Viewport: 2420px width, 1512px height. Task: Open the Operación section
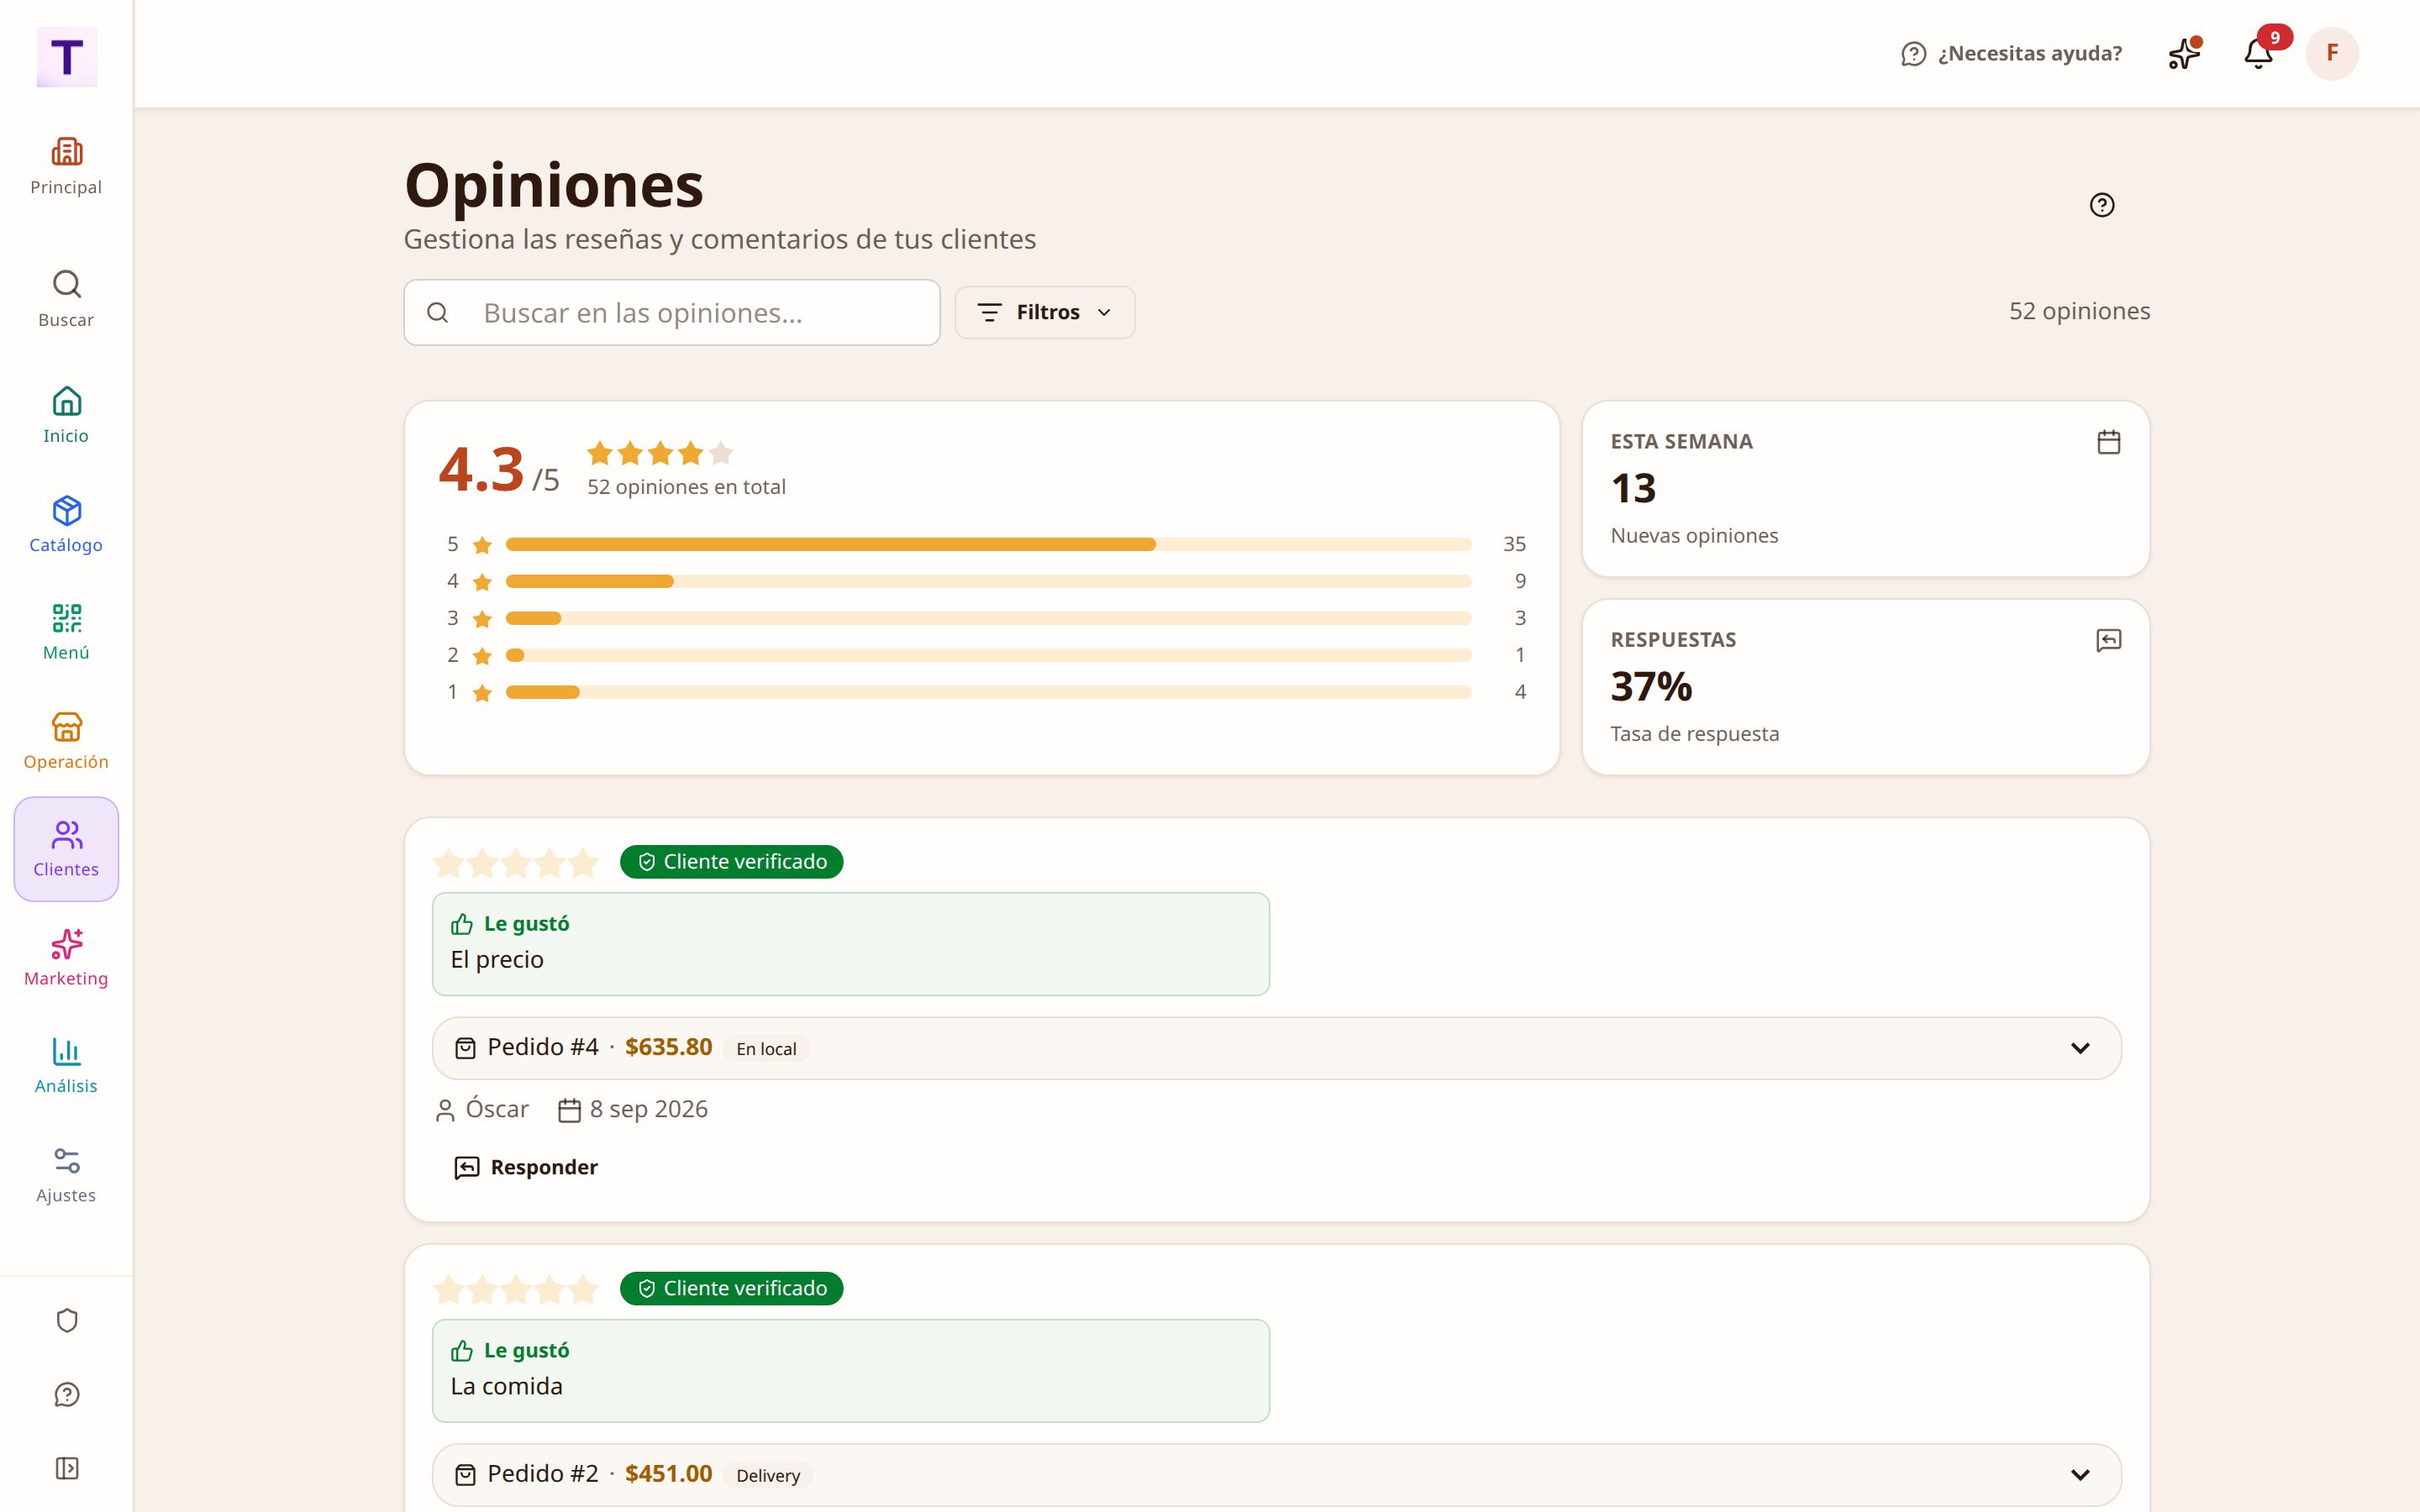tap(66, 741)
